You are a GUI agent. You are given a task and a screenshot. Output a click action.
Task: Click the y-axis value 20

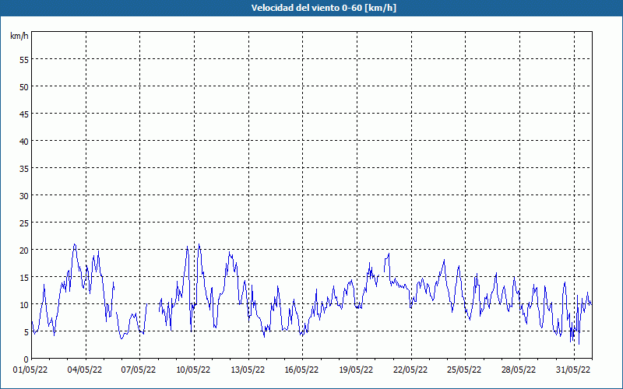[24, 251]
